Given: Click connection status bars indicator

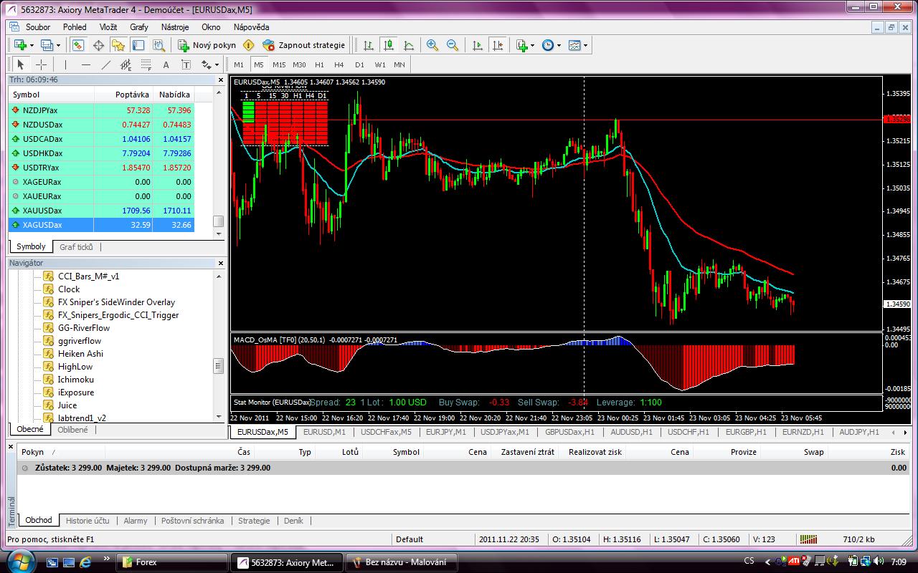Looking at the screenshot, I should pyautogui.click(x=808, y=539).
